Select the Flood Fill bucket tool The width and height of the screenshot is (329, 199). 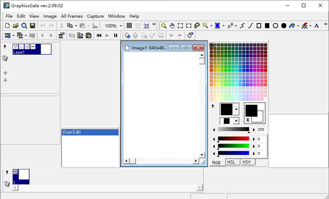292,26
